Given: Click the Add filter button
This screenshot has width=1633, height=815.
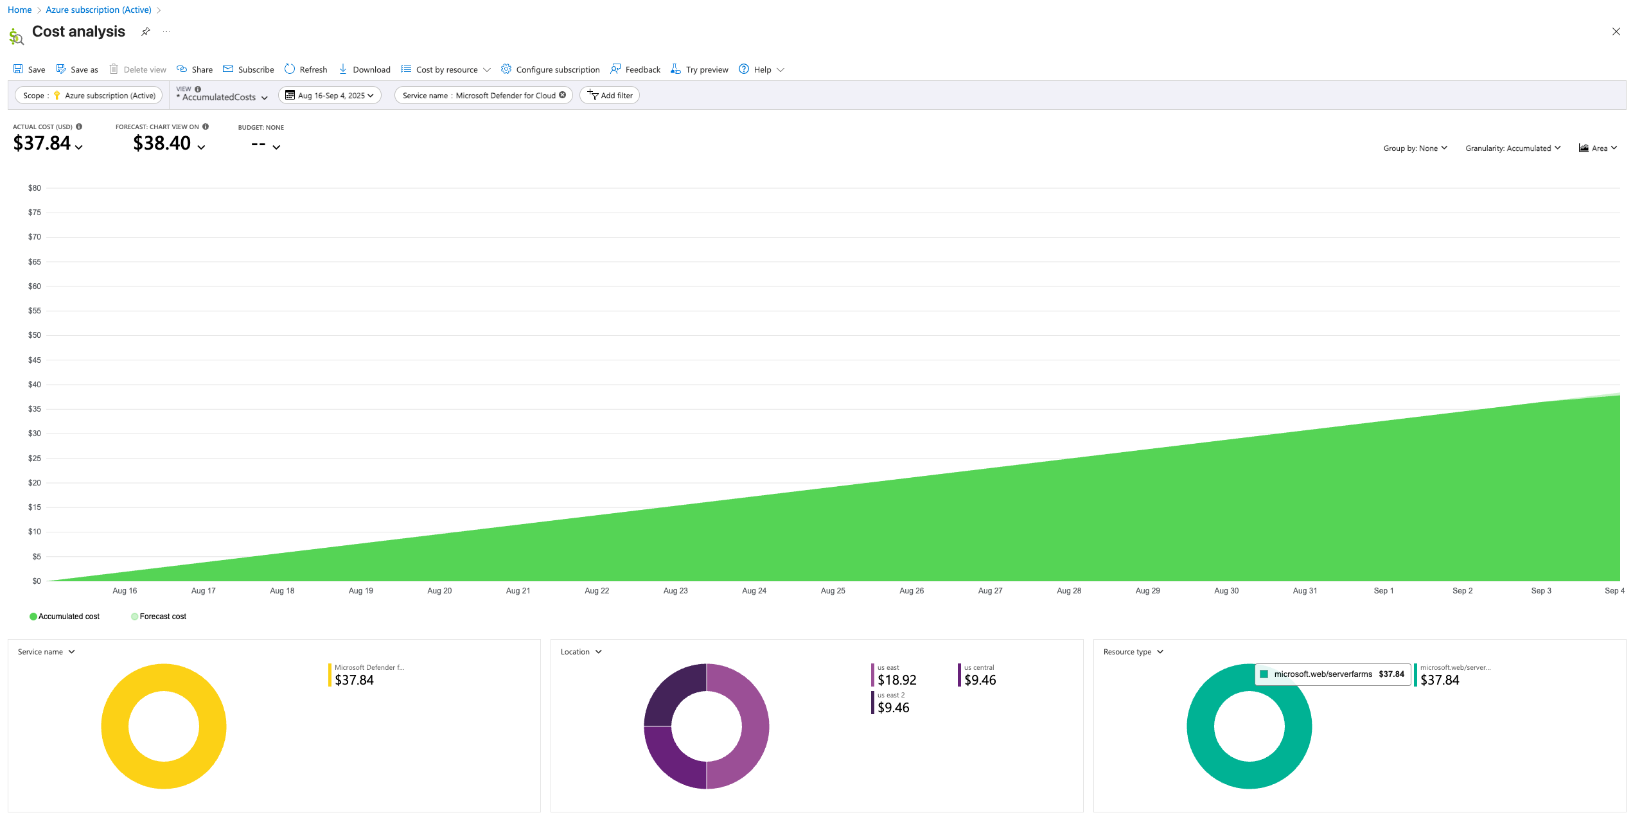Looking at the screenshot, I should (610, 96).
